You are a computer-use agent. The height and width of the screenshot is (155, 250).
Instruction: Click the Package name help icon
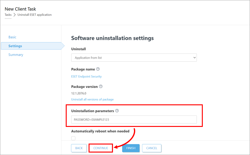click(98, 69)
